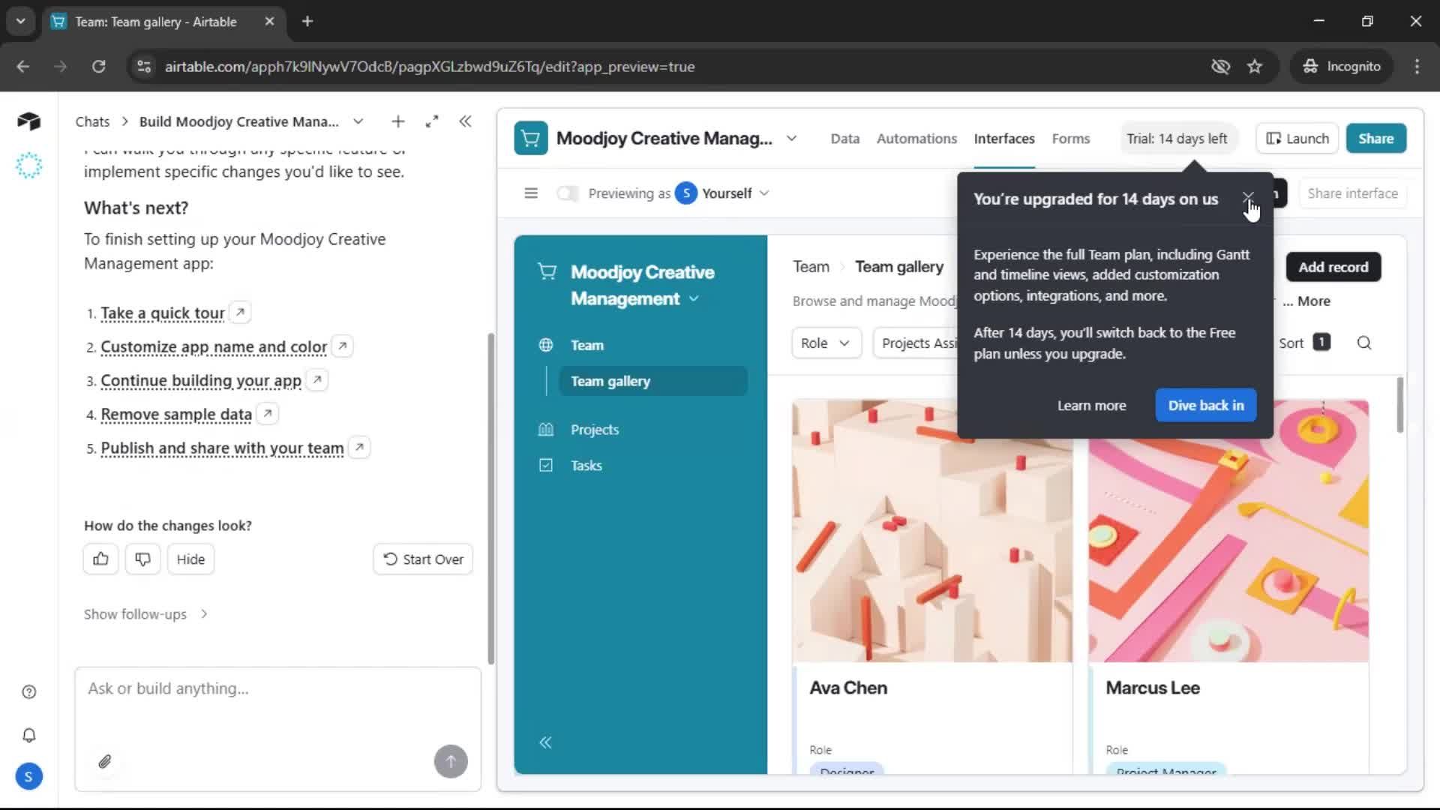Open Take a quick tour link
Image resolution: width=1440 pixels, height=810 pixels.
tap(163, 313)
